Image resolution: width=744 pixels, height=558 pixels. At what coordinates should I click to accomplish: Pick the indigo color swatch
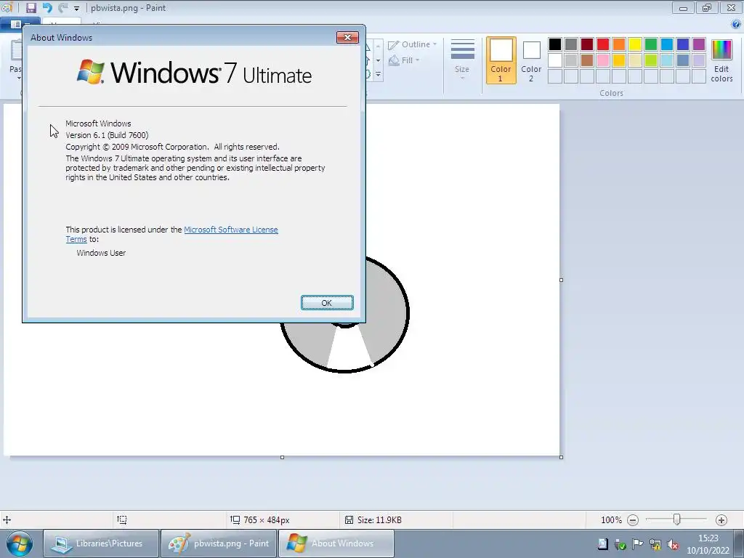[683, 44]
